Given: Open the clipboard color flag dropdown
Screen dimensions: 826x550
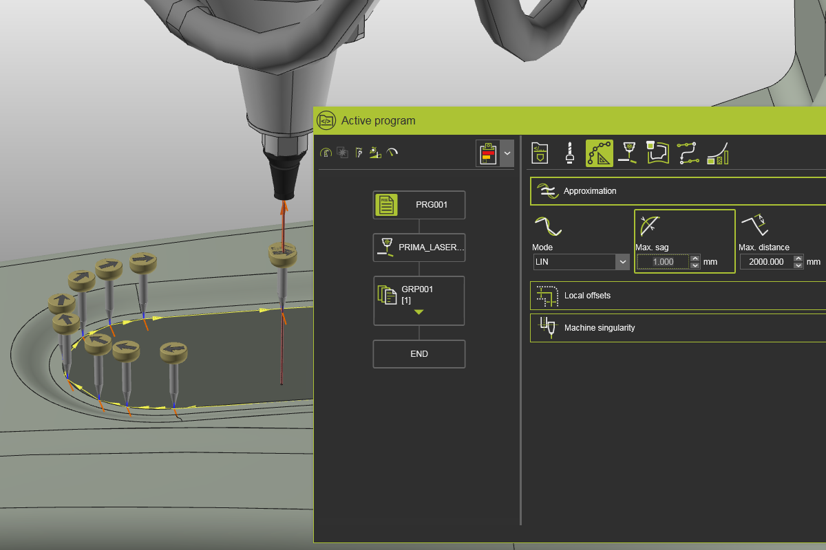Looking at the screenshot, I should point(507,153).
